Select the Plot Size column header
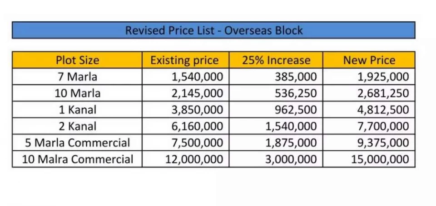This screenshot has width=436, height=206. (77, 60)
